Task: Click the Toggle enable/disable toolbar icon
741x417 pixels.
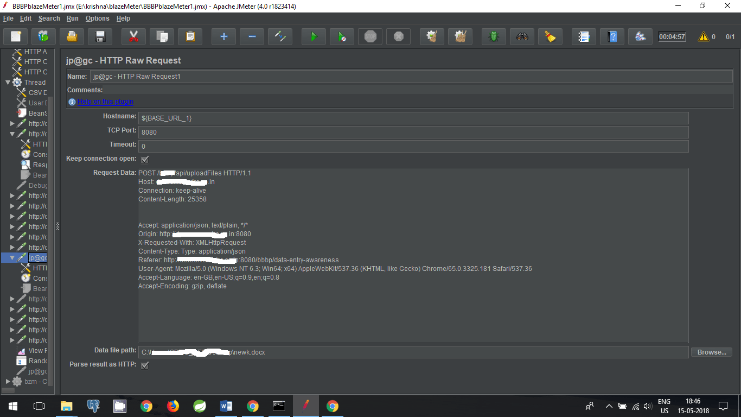Action: click(x=280, y=37)
